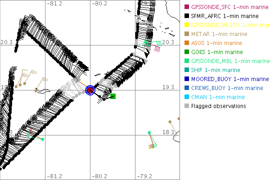Image resolution: width=270 pixels, height=180 pixels.
Task: Select the CMAN 1-min marine legend label
Action: point(218,97)
